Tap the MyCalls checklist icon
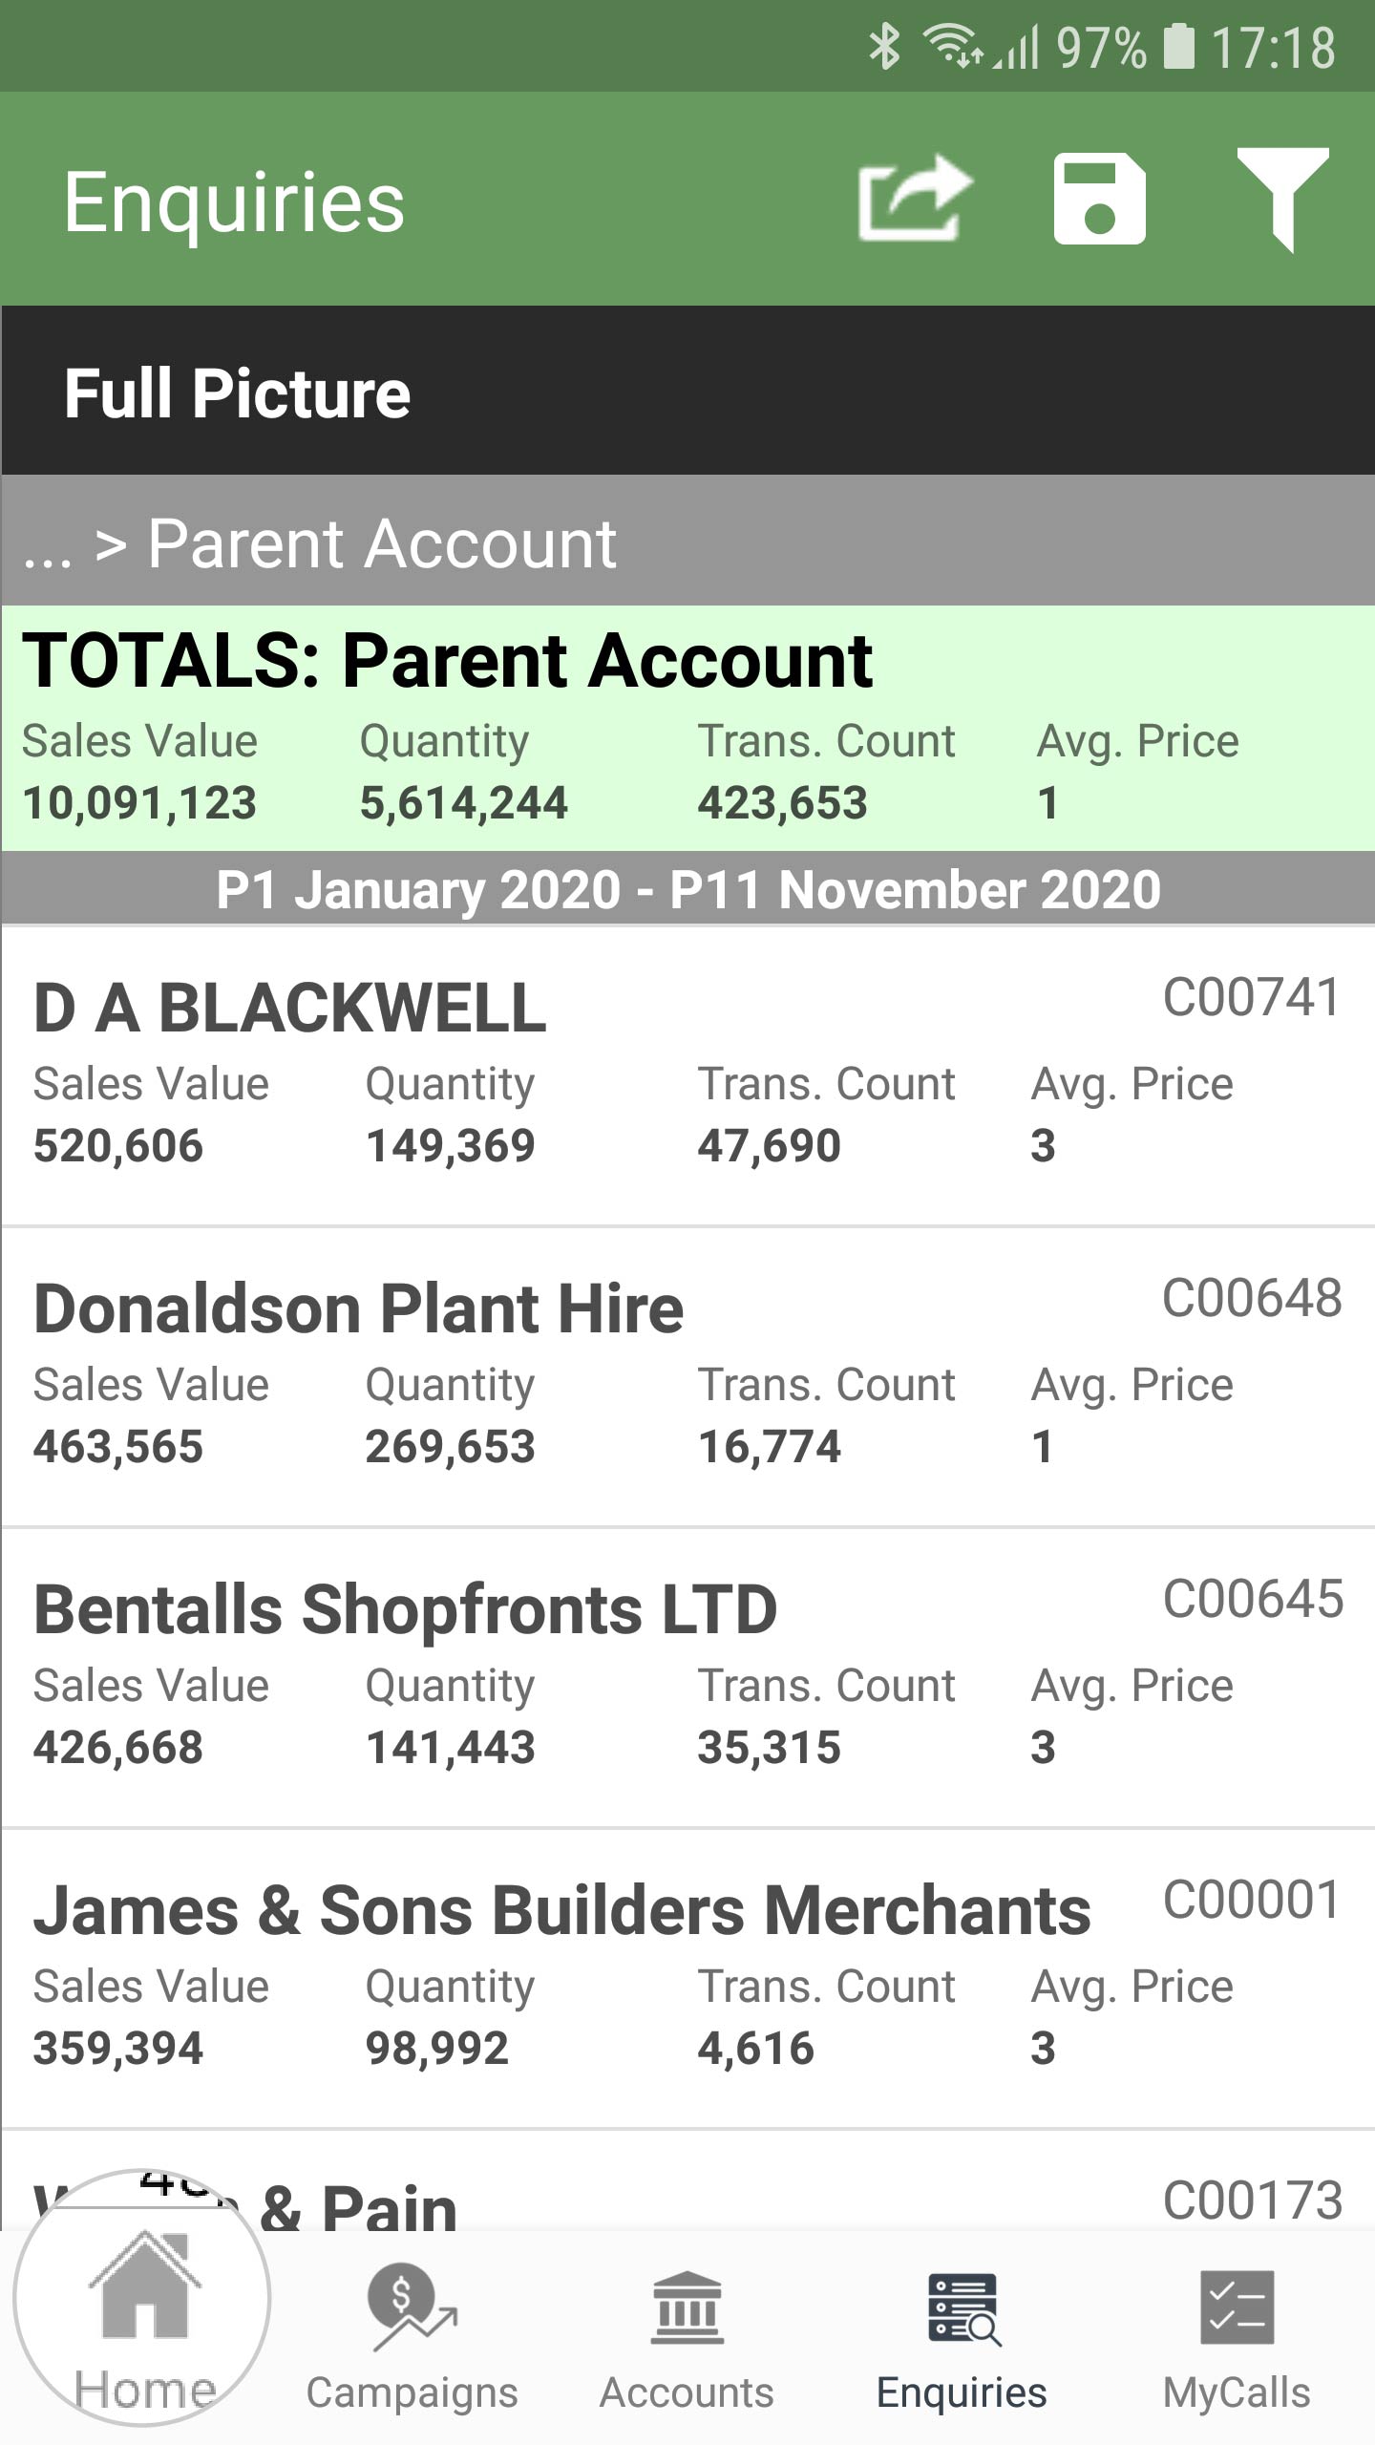The height and width of the screenshot is (2445, 1375). (1237, 2307)
